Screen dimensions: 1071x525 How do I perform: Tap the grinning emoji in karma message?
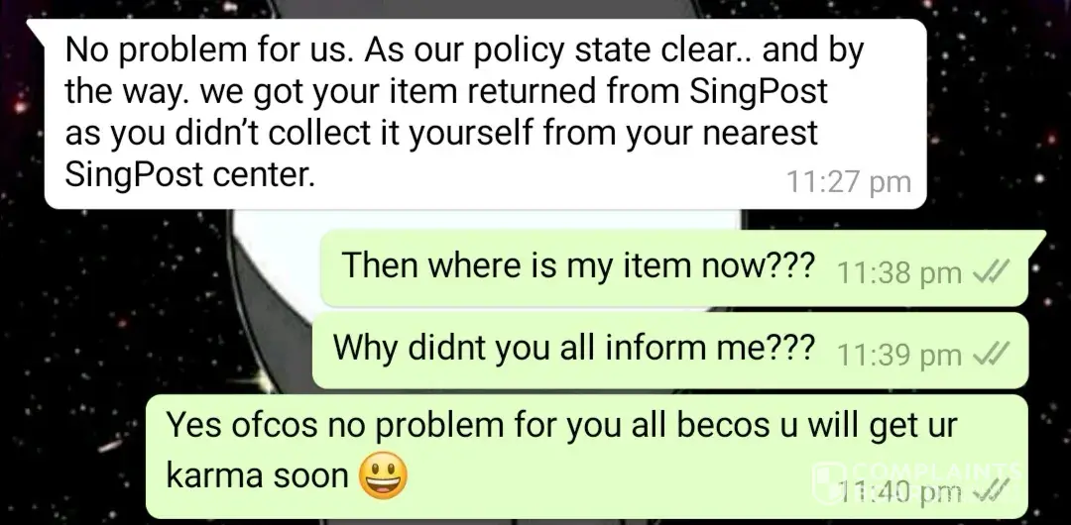[x=383, y=475]
